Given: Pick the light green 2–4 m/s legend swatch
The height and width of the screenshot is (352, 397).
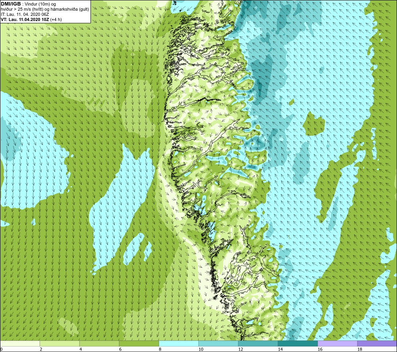Looking at the screenshot, I should [x=60, y=343].
